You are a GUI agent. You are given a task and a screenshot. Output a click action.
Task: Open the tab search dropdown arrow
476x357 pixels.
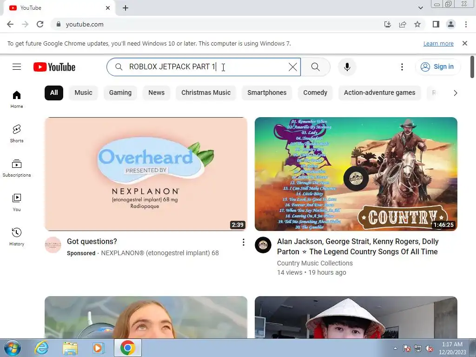coord(420,8)
